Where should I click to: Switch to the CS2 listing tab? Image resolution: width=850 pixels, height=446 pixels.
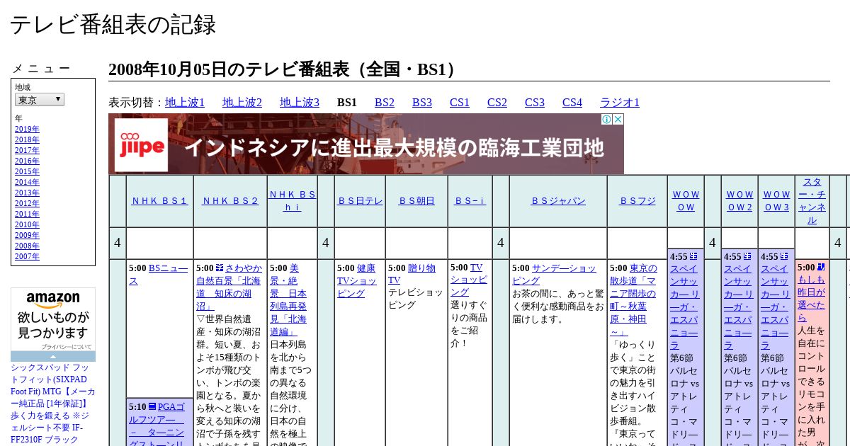(x=497, y=102)
